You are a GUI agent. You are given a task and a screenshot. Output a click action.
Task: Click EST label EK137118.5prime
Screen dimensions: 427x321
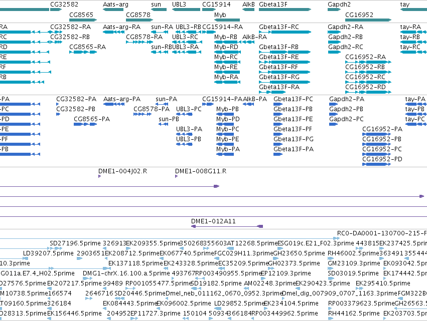(x=135, y=263)
